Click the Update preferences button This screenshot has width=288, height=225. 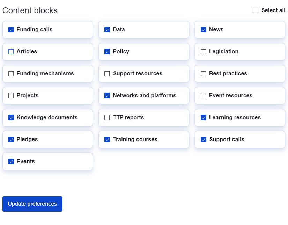[32, 204]
